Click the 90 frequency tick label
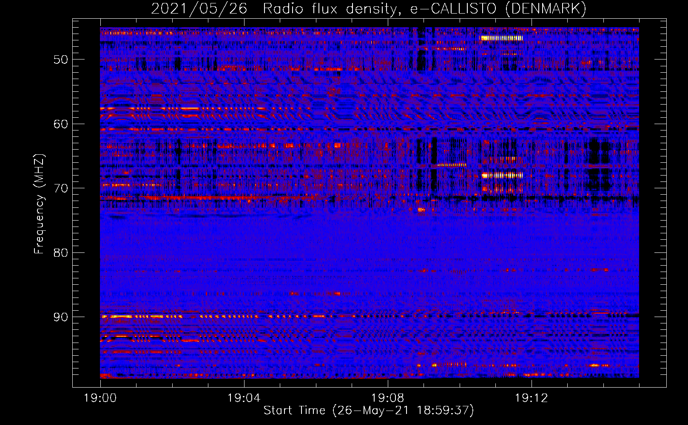The width and height of the screenshot is (688, 425). (61, 317)
